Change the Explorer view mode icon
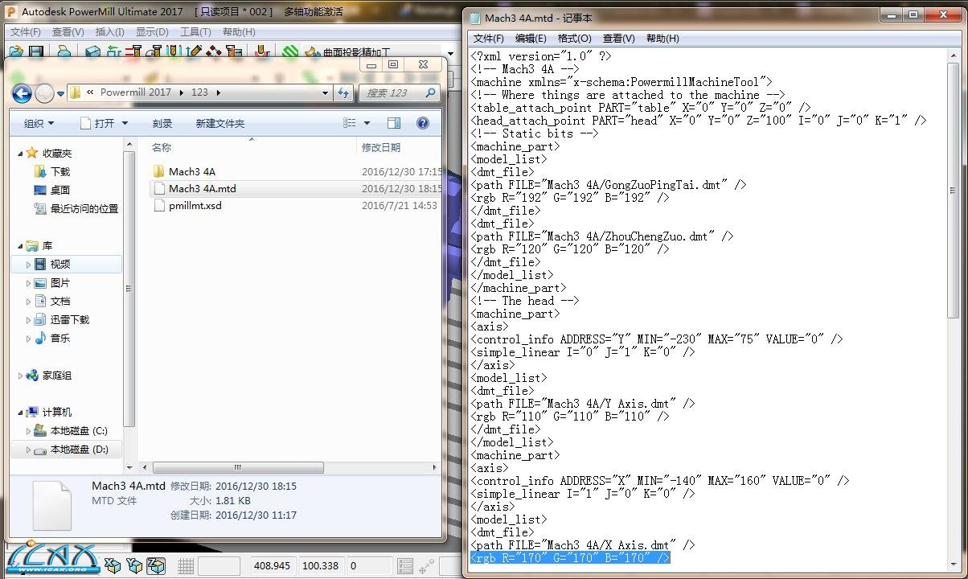 [x=350, y=123]
